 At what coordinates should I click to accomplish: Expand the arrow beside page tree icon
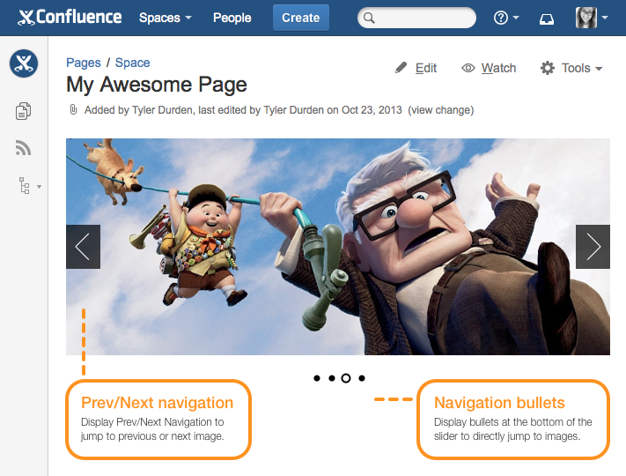tap(39, 187)
